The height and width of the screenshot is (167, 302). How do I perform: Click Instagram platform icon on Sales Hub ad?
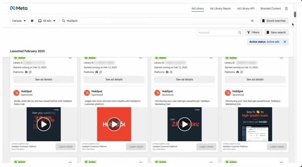[x=30, y=72]
